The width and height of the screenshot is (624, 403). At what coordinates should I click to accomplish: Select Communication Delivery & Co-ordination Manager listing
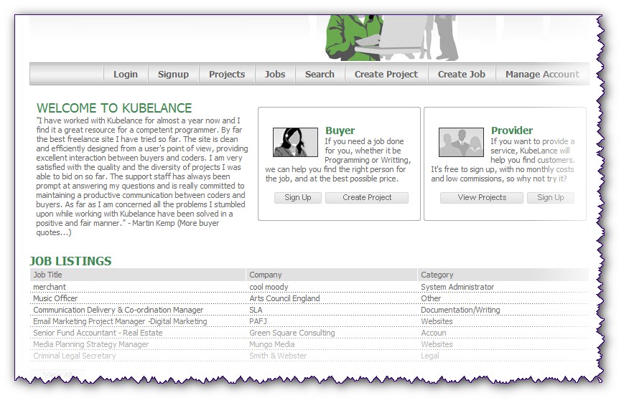[x=118, y=310]
